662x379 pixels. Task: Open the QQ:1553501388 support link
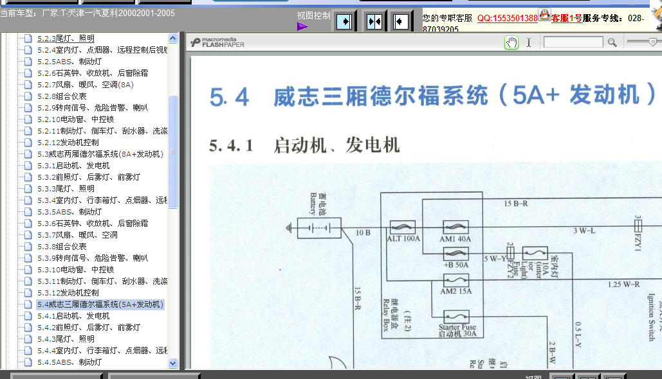pos(508,18)
